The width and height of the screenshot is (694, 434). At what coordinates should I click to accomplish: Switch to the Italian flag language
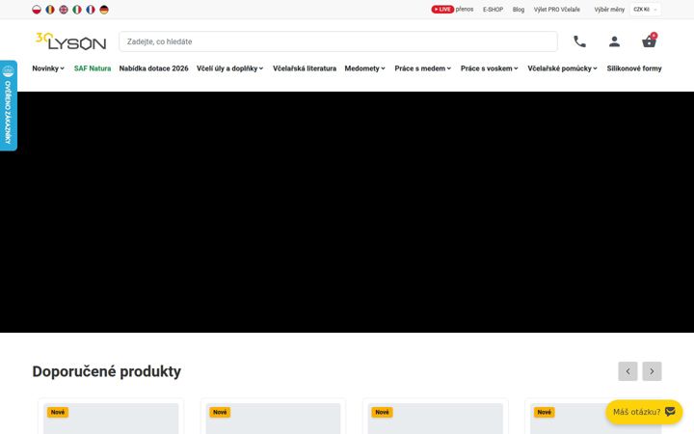(x=77, y=10)
